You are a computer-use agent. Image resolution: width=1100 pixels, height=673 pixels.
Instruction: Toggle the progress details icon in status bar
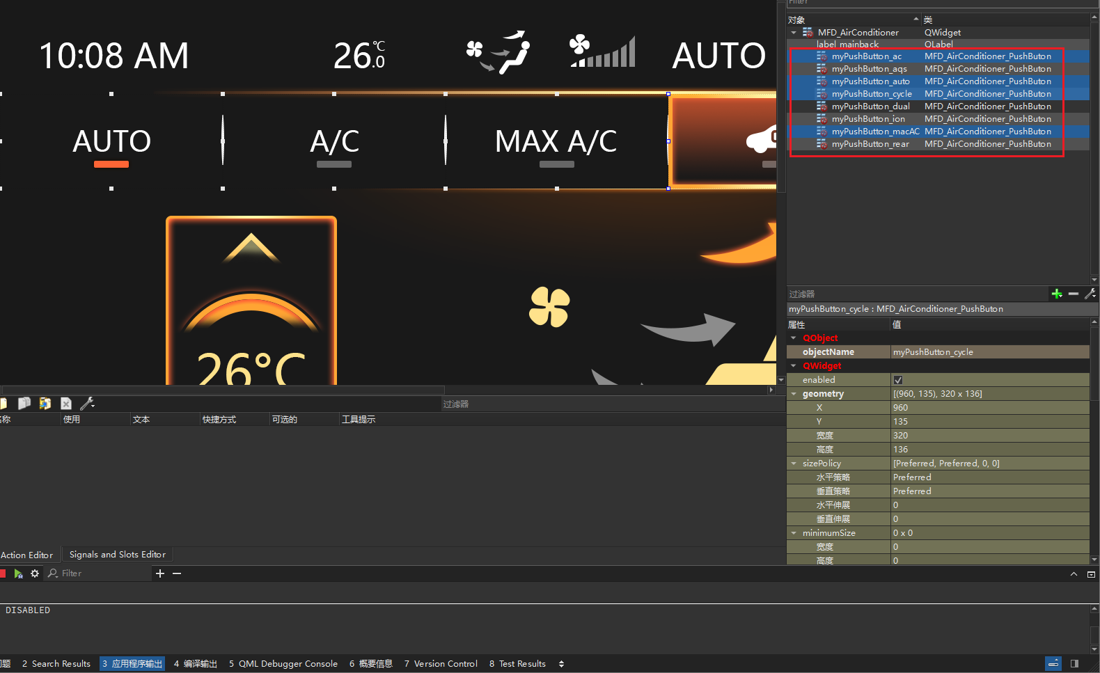click(1054, 663)
